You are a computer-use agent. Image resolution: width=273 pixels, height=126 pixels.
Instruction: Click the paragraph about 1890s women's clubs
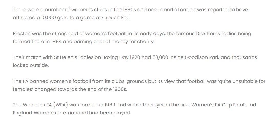[130, 14]
